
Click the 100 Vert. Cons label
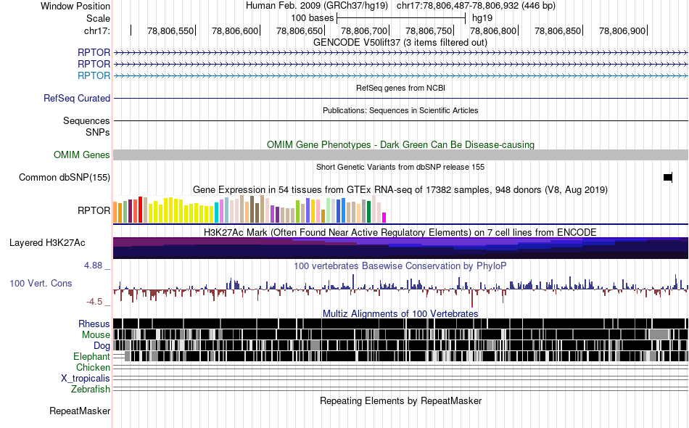(x=41, y=284)
